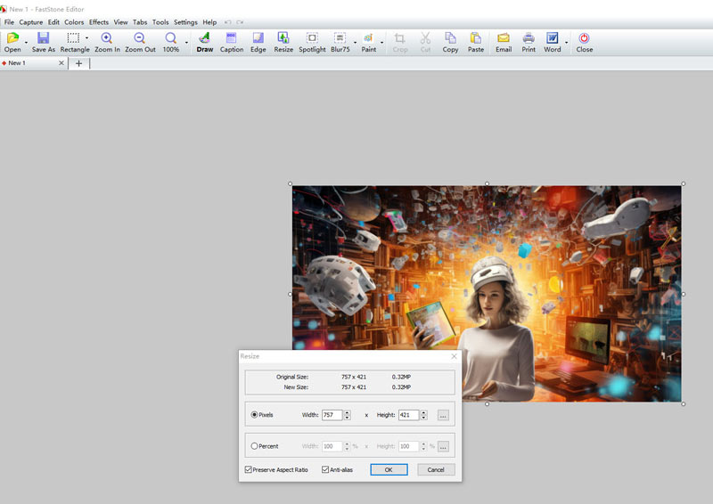Screen dimensions: 713x504
Task: Open the Draw tool
Action: (205, 42)
